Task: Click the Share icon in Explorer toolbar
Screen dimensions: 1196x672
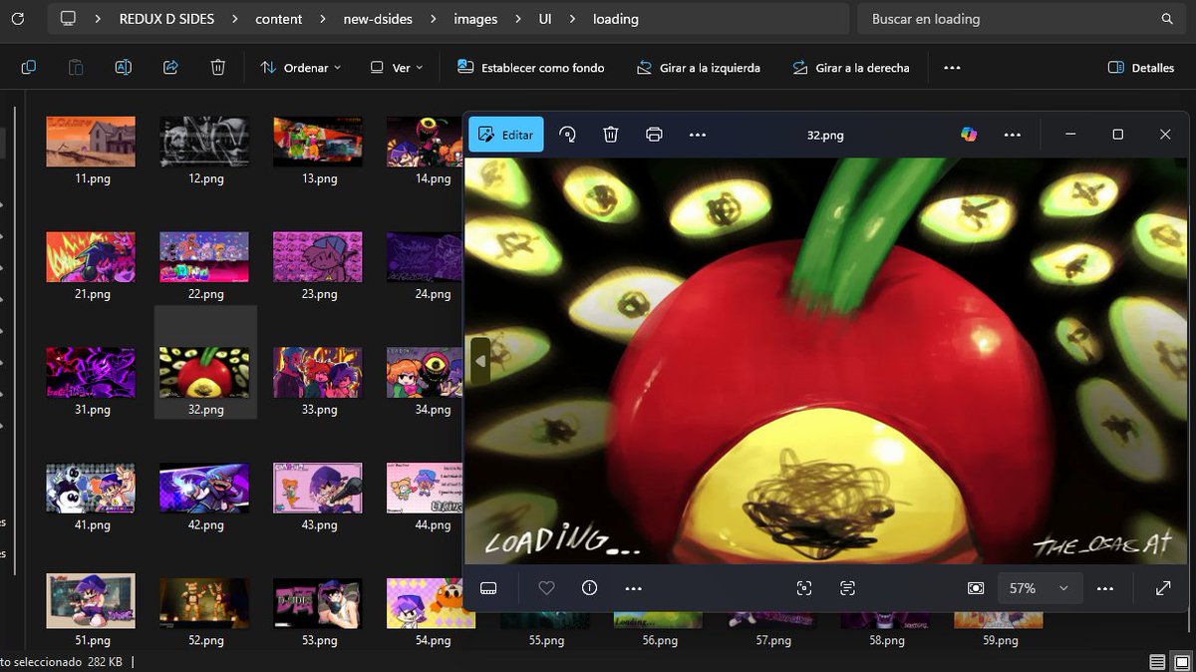Action: pos(170,68)
